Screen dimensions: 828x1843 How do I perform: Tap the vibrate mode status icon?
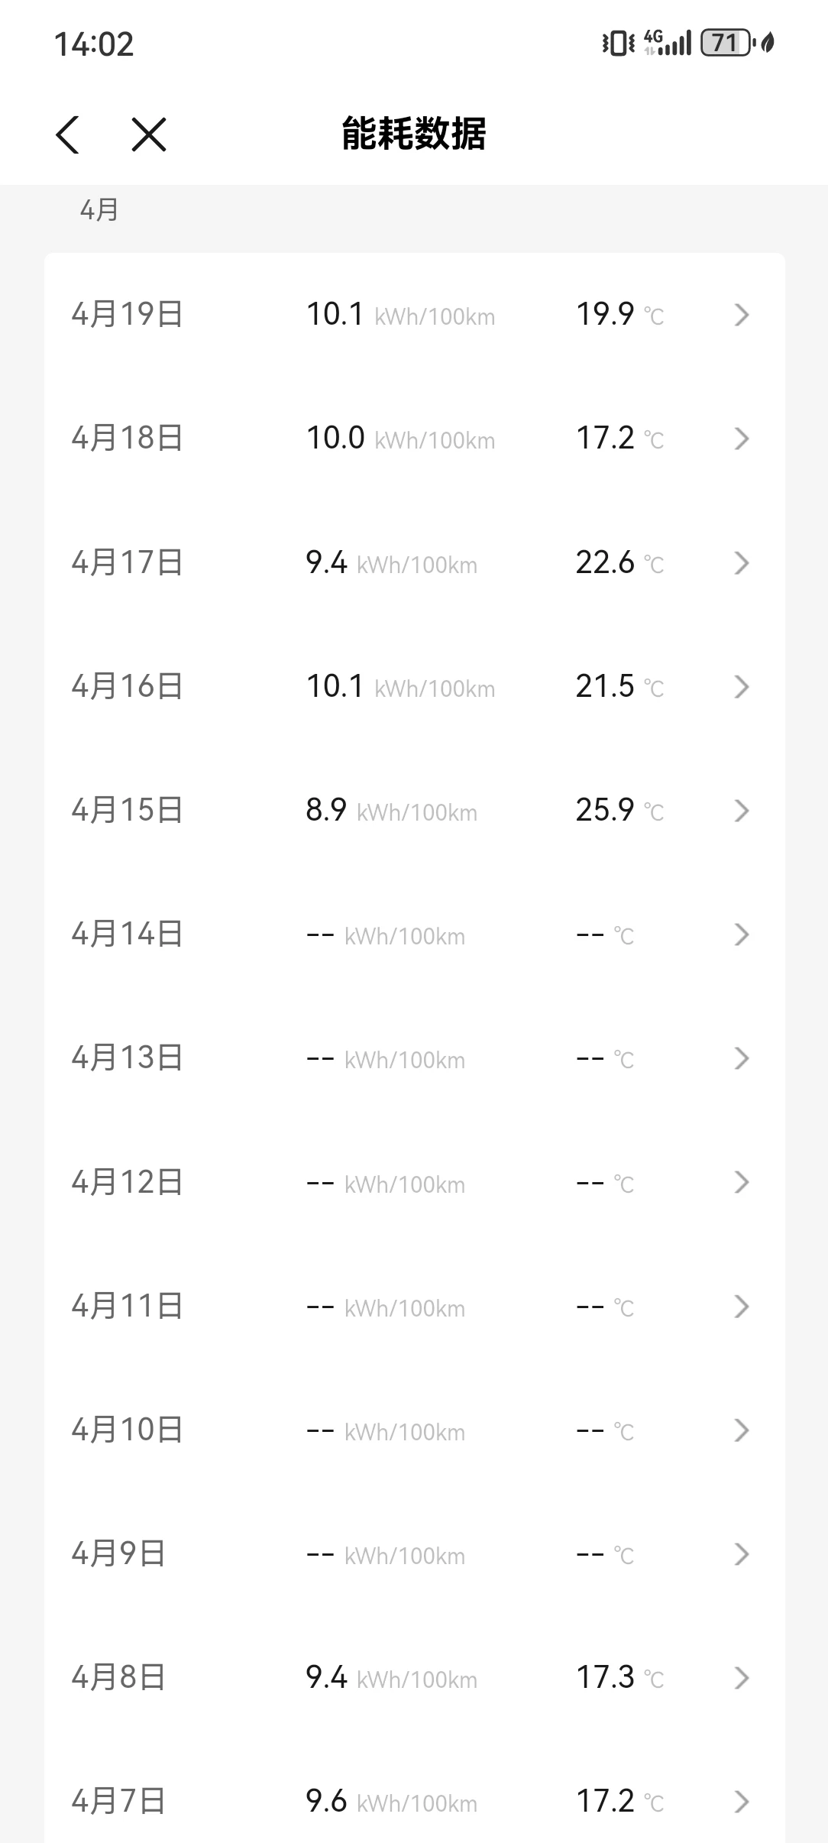point(618,43)
